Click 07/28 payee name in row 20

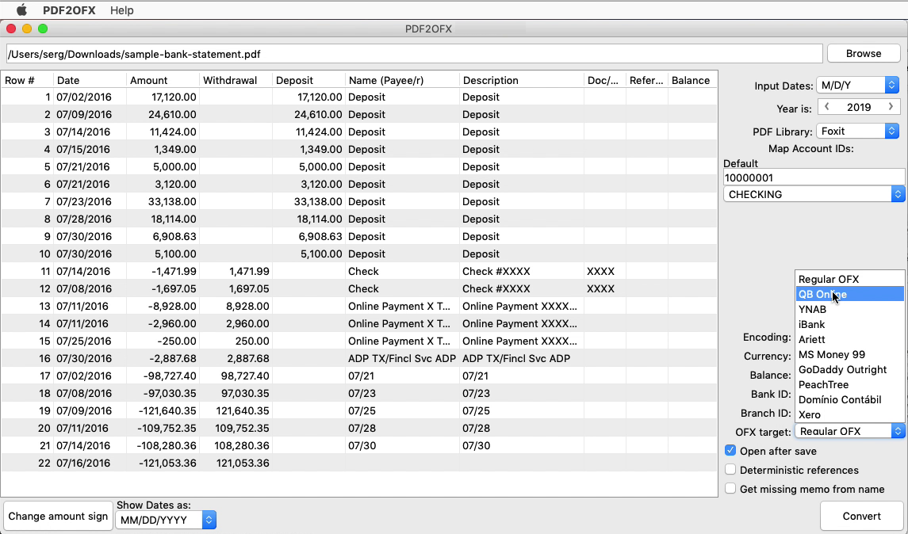tap(361, 428)
